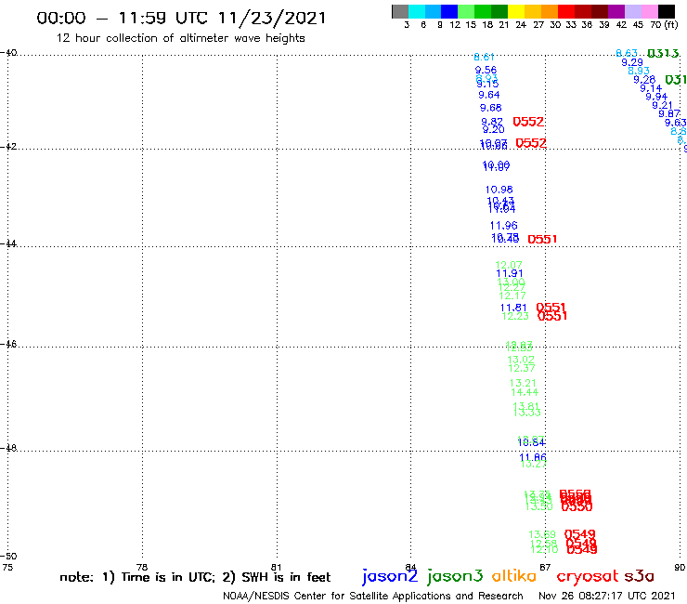Click the longitude axis label '78'
Viewport: 687px width, 604px height.
(142, 567)
